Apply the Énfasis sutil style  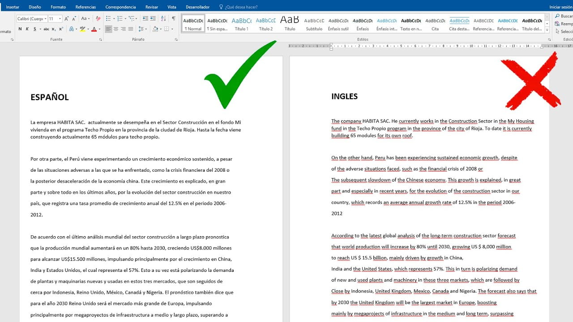(x=338, y=24)
